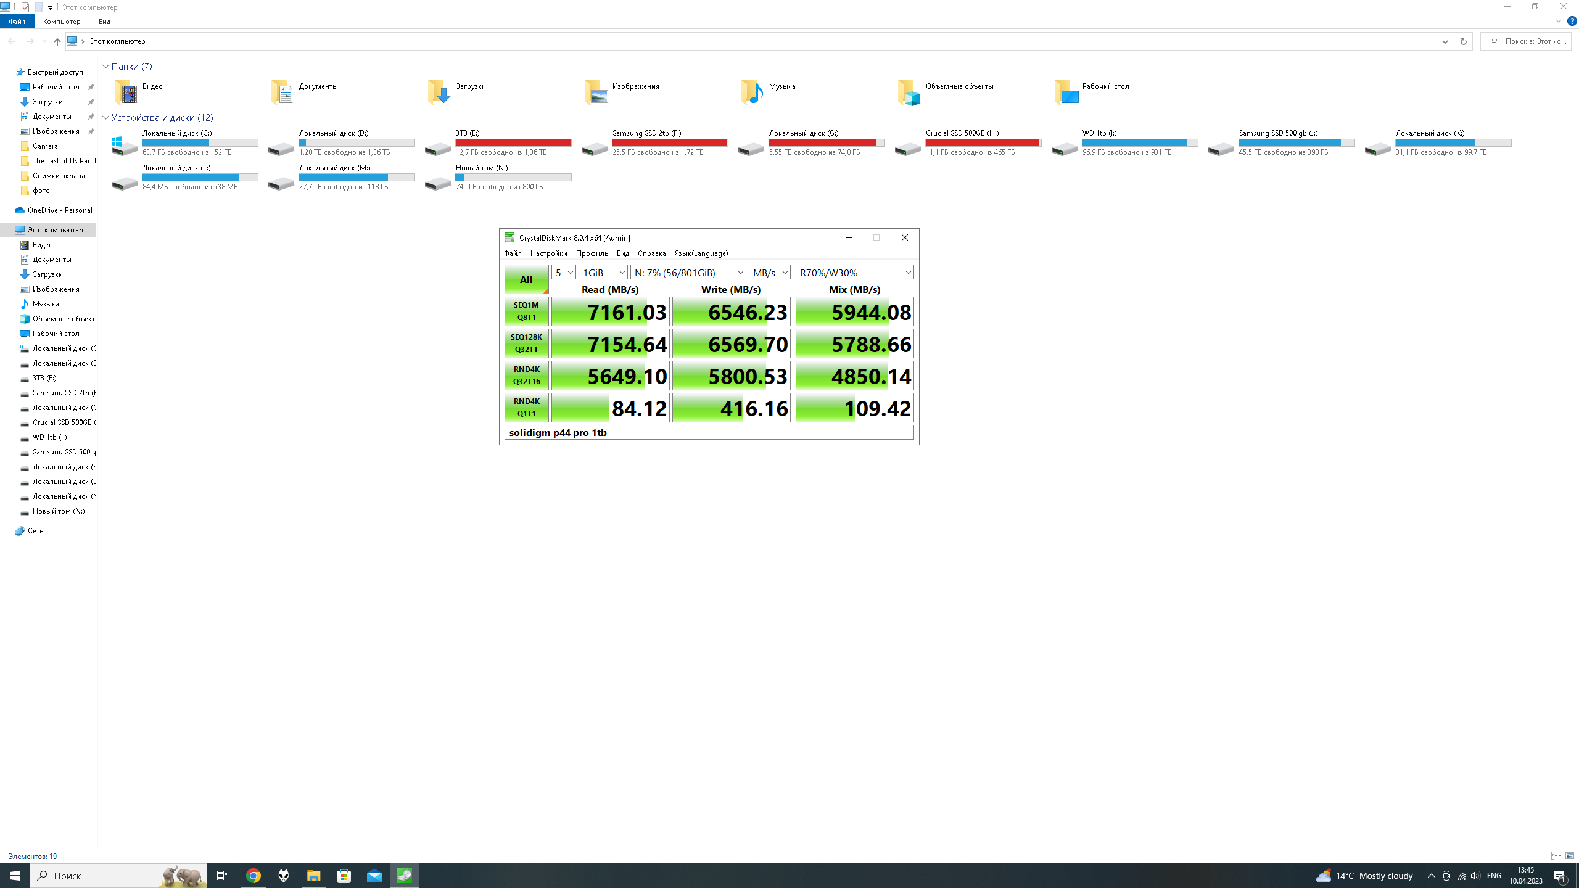1579x888 pixels.
Task: Collapse the Папки (7) section
Action: 105,67
